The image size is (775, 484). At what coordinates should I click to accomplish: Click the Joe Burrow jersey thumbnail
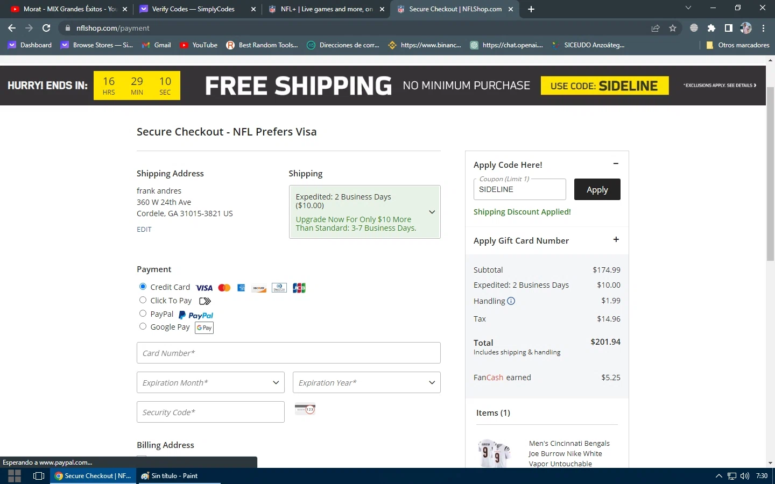pyautogui.click(x=494, y=453)
